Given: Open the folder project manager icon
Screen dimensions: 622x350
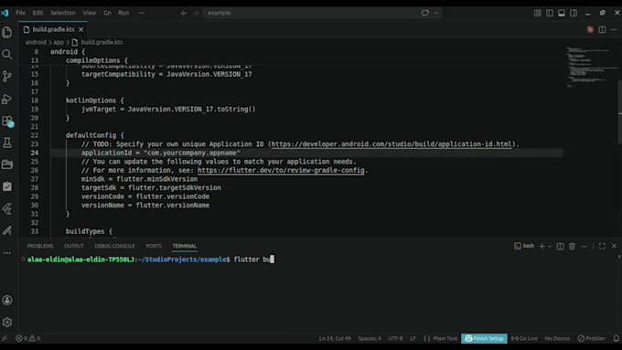Looking at the screenshot, I should 7,164.
